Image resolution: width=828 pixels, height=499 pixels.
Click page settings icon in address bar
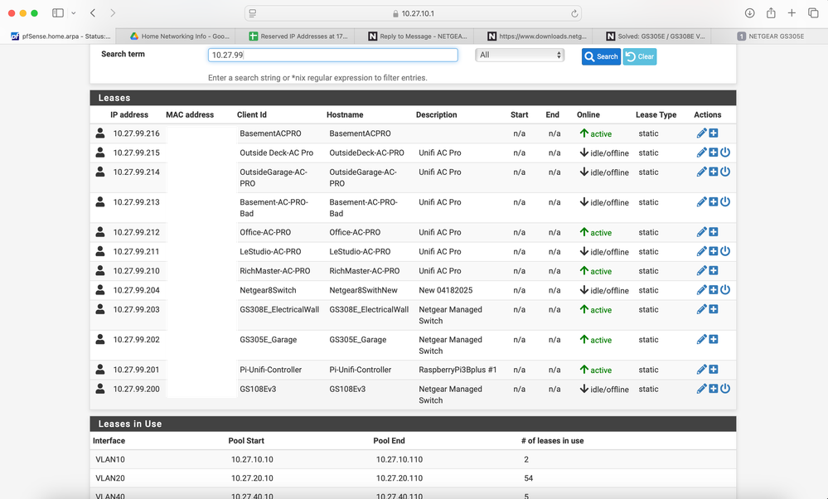[x=253, y=13]
